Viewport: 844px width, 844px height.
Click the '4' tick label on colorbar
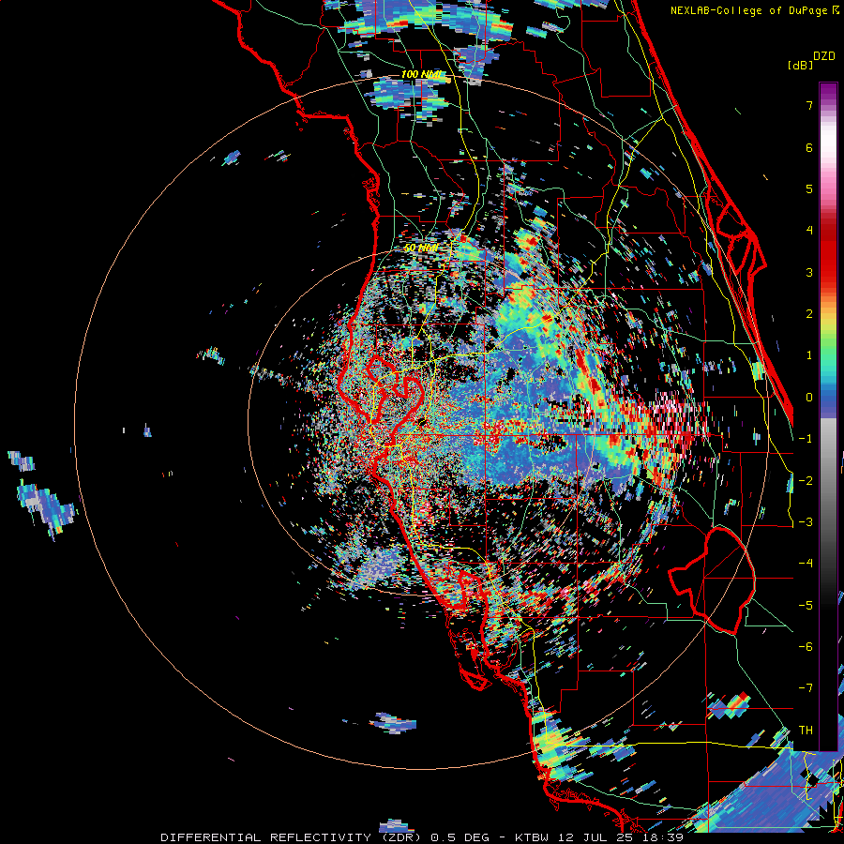[x=809, y=231]
